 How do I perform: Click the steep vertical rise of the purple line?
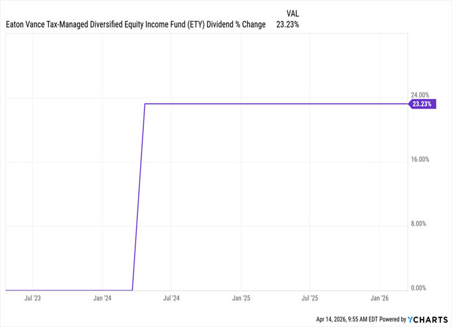tap(139, 198)
